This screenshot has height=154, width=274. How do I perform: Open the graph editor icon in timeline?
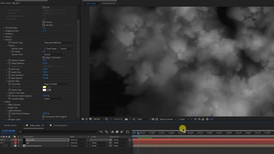coord(128,132)
